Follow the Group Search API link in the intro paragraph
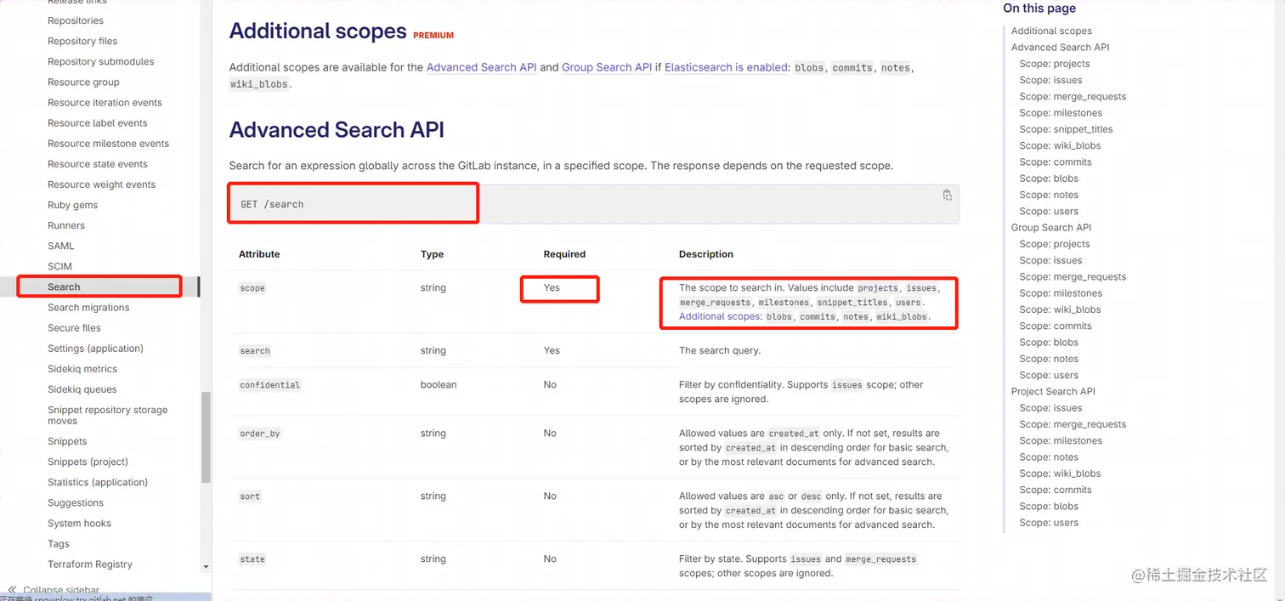 [x=607, y=67]
